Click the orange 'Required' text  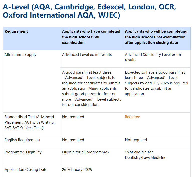132,117
